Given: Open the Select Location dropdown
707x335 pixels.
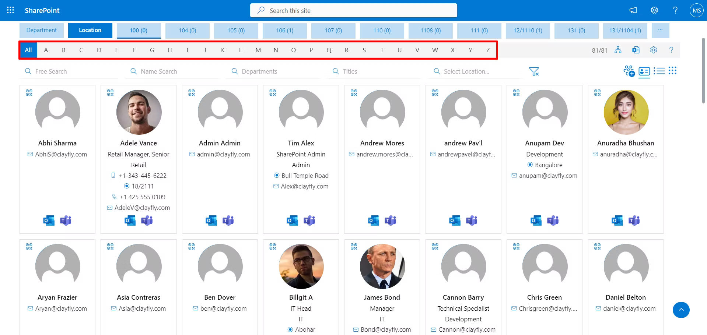Looking at the screenshot, I should click(475, 71).
